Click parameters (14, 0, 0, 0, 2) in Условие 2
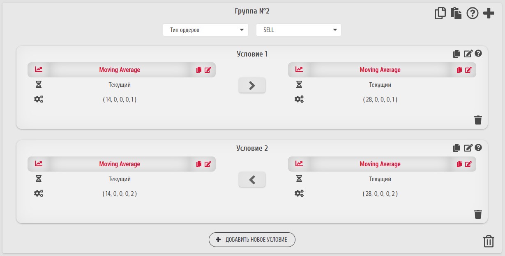Screen dimensions: 505x256 [120, 194]
